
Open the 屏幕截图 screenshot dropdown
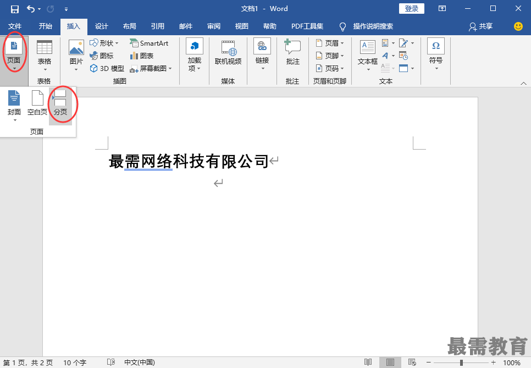(151, 68)
